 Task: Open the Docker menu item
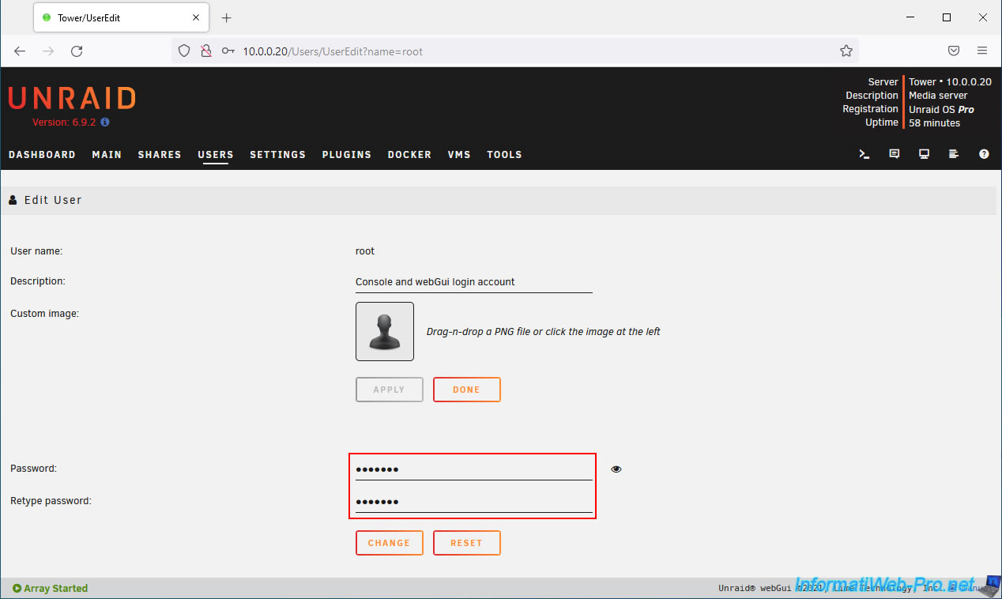pos(409,155)
